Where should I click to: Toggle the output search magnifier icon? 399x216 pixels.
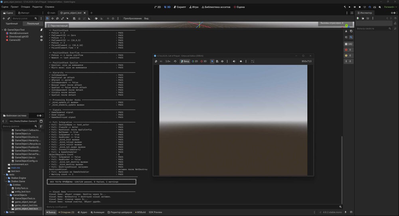click(351, 37)
